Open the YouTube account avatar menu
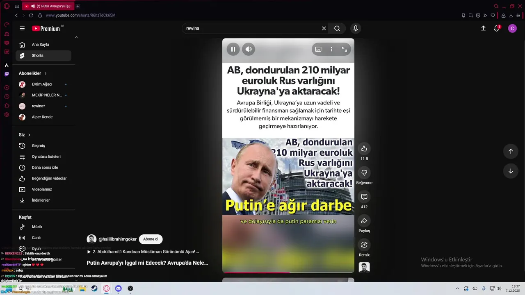 512,28
